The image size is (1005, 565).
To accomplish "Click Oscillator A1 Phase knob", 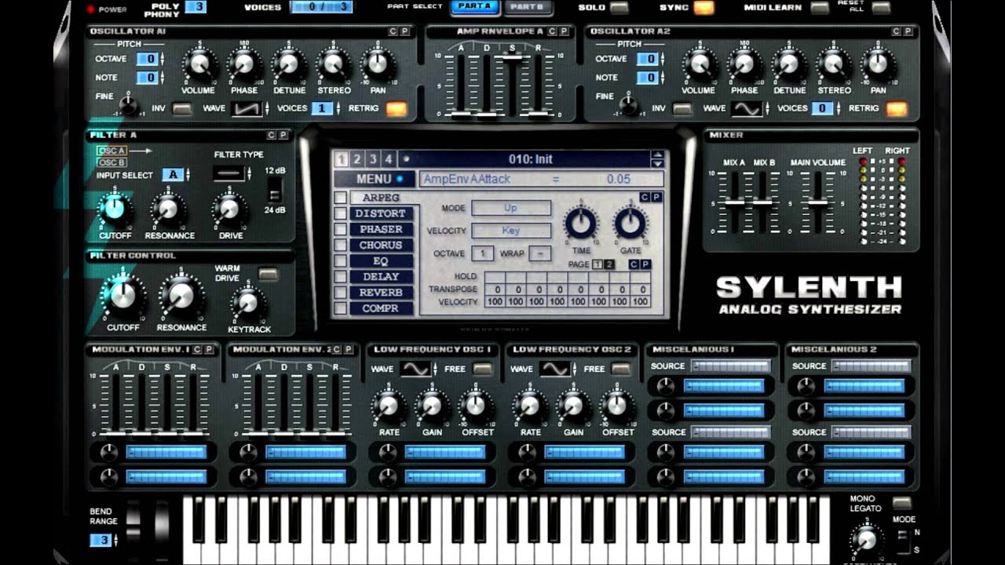I will (x=244, y=64).
